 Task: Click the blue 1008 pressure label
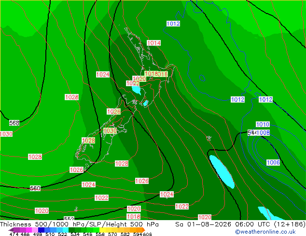click(x=263, y=133)
